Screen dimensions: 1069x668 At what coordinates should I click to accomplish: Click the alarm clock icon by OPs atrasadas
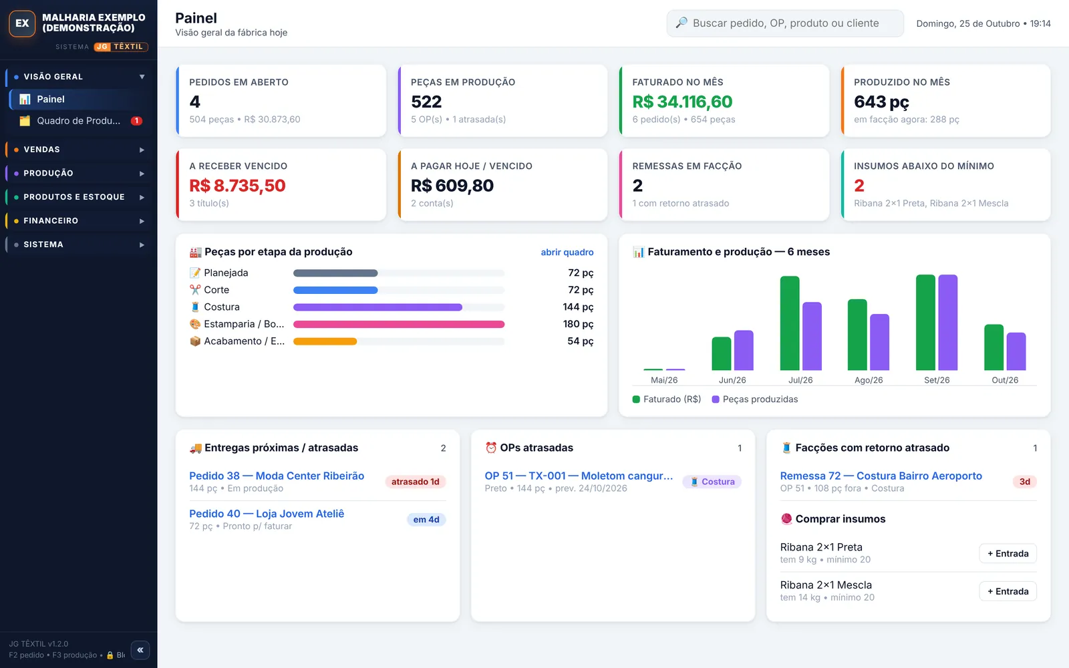[491, 448]
